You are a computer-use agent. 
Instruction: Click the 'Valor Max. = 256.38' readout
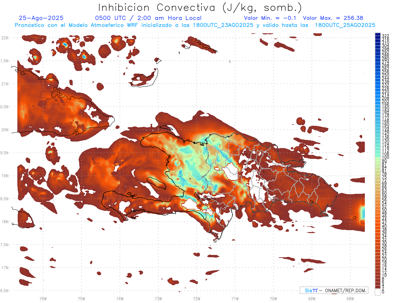[x=333, y=18]
